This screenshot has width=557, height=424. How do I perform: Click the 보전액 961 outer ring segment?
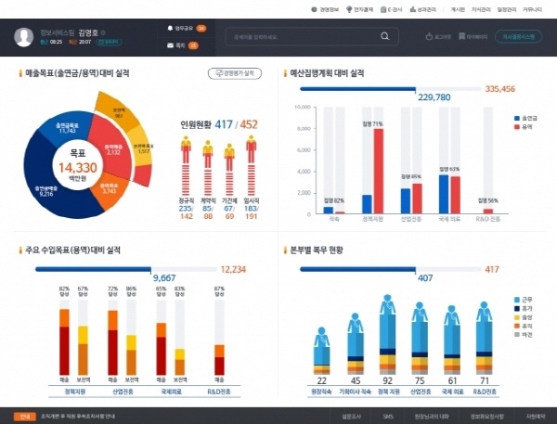click(x=119, y=112)
